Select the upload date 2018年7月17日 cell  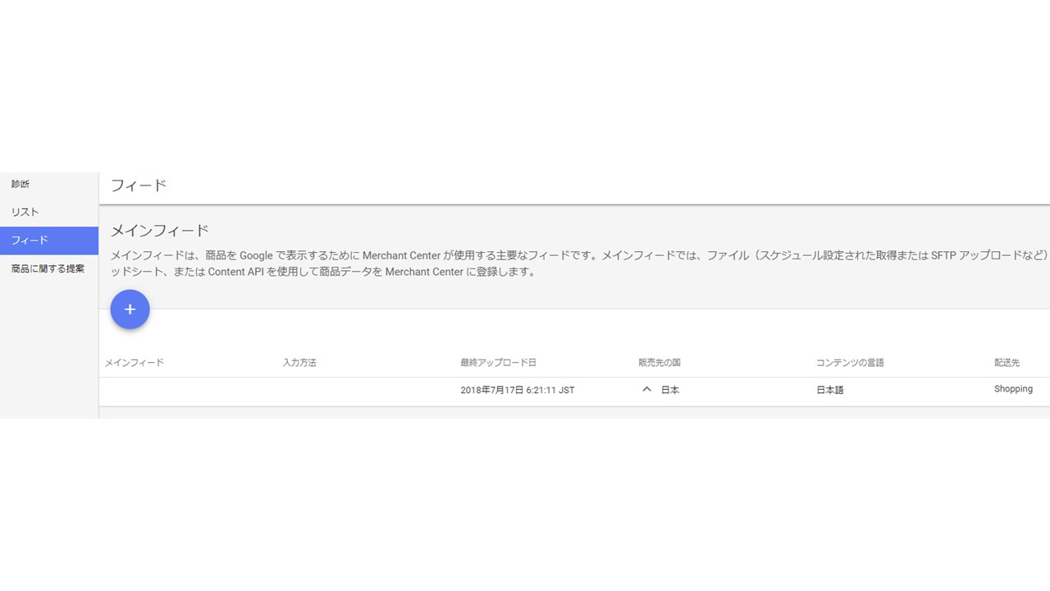pos(518,391)
